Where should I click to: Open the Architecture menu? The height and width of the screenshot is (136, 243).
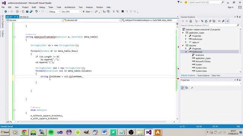coord(70,7)
